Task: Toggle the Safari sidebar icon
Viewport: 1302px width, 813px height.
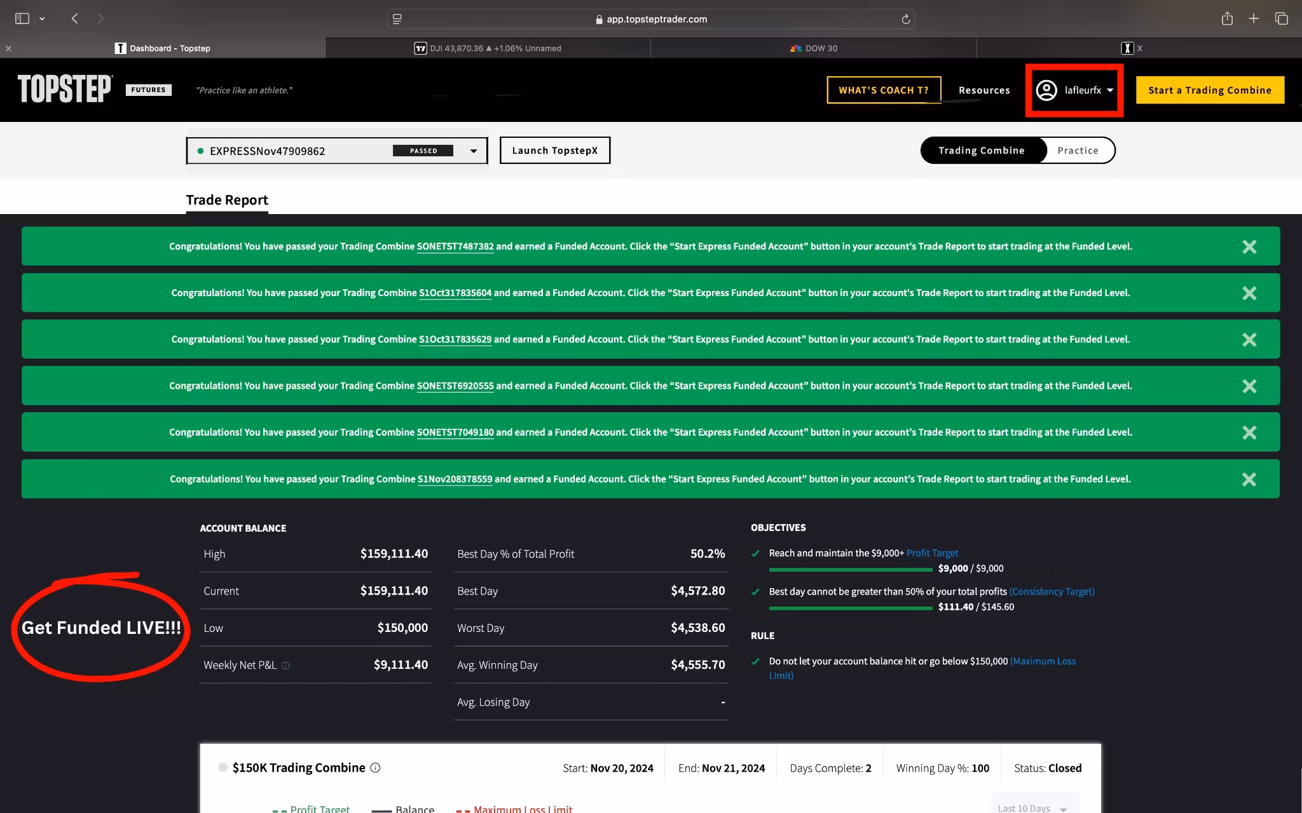Action: pos(22,19)
